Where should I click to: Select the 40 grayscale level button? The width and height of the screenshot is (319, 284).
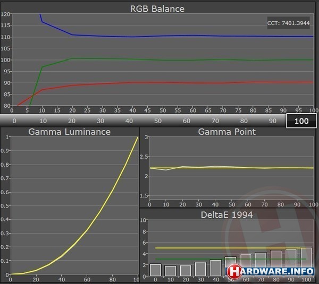(129, 121)
